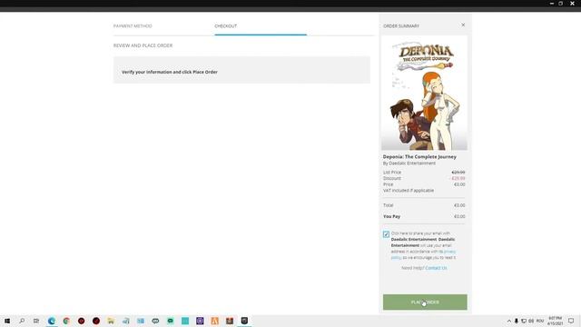Select the Checkout tab
Image resolution: width=581 pixels, height=327 pixels.
click(226, 26)
